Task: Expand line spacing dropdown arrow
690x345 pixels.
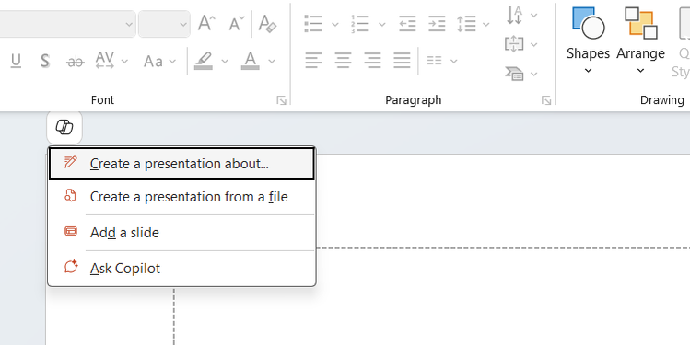Action: tap(486, 24)
